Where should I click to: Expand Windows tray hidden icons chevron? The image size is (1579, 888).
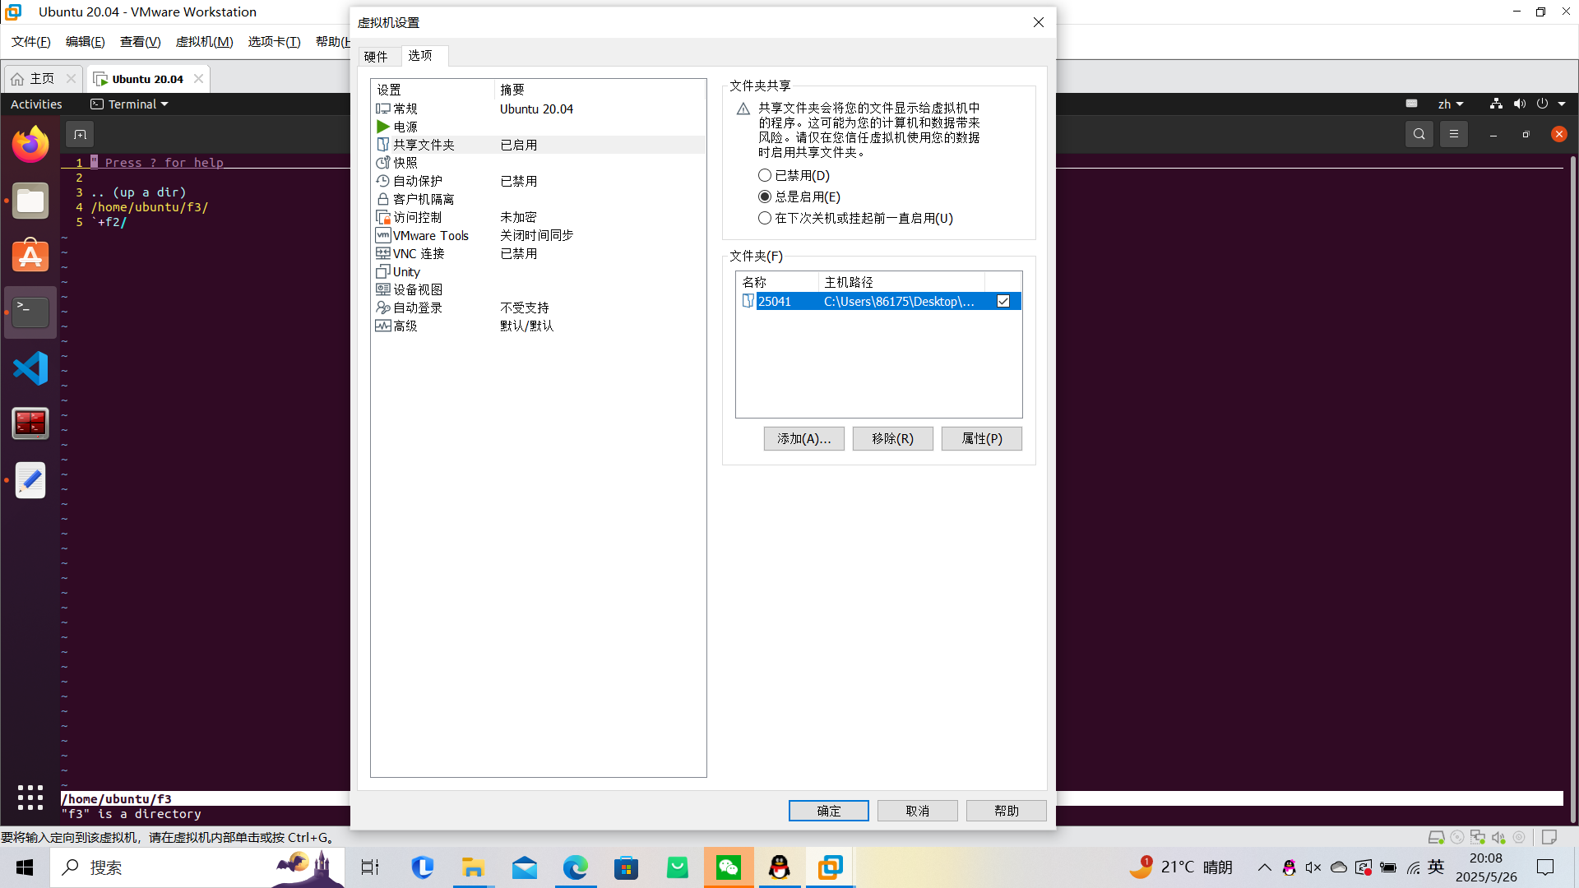click(x=1264, y=867)
